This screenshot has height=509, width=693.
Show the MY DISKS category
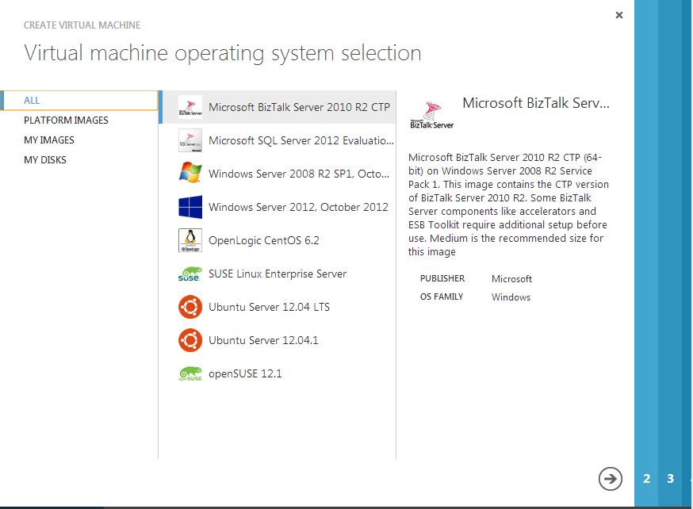click(45, 160)
